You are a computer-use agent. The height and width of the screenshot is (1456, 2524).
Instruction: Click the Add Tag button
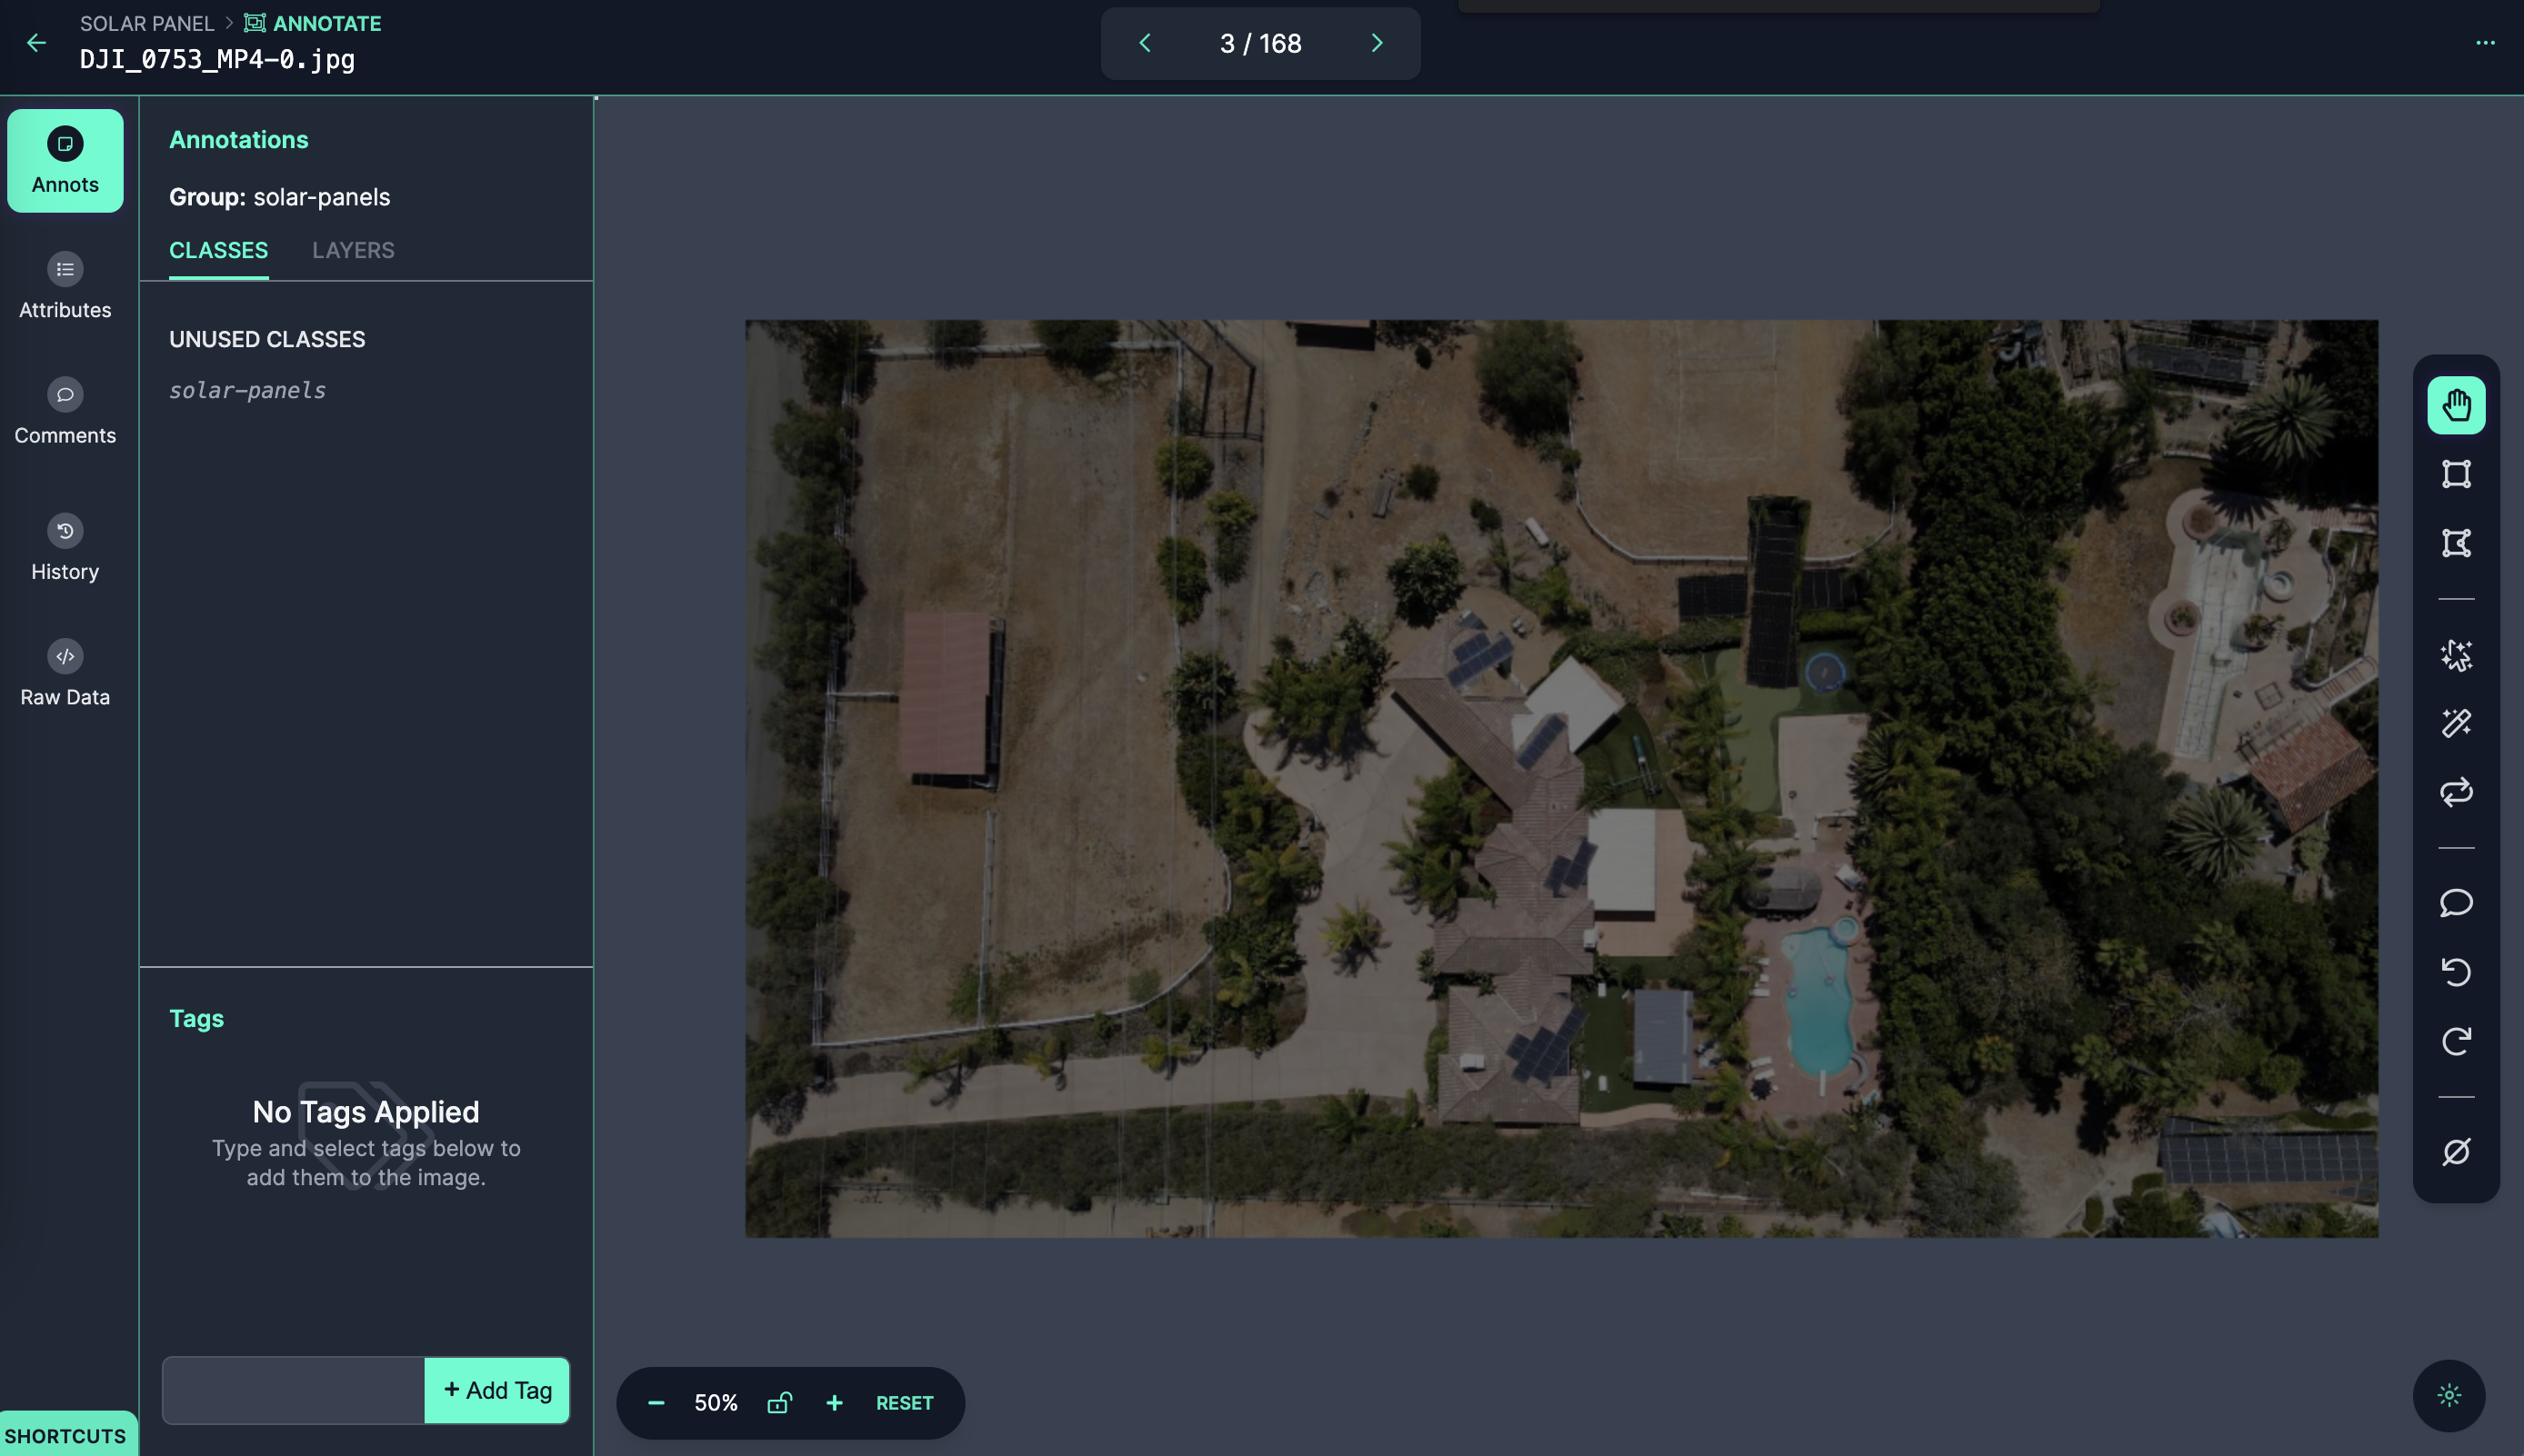[x=497, y=1390]
